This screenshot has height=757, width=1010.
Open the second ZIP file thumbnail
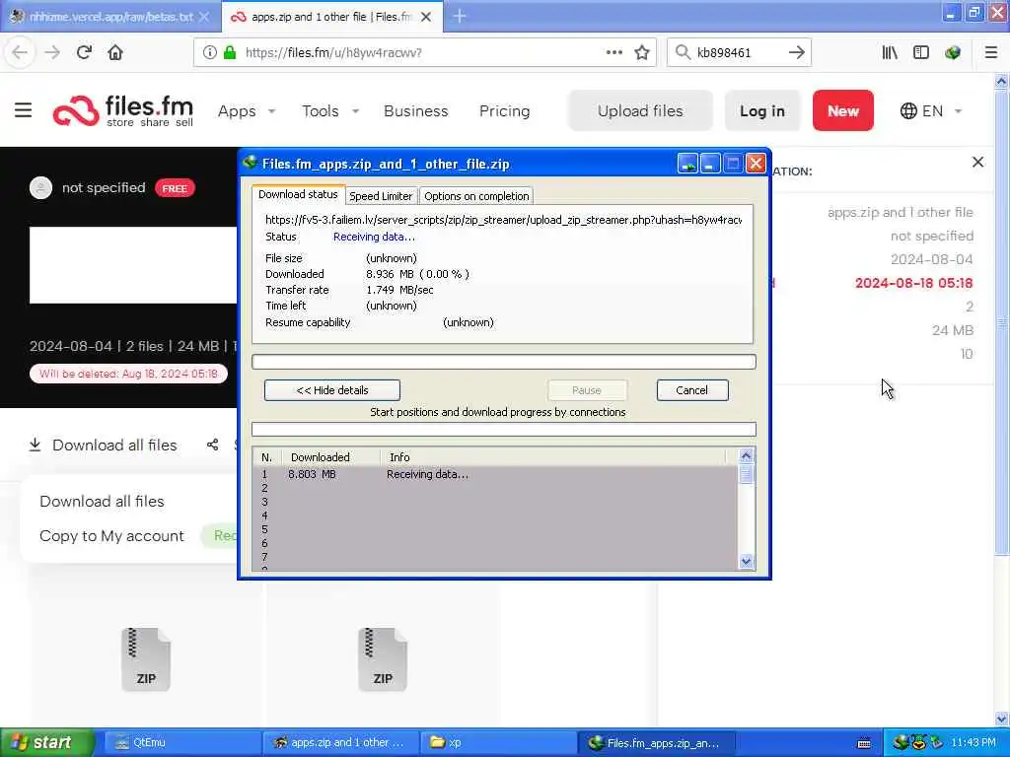coord(383,659)
